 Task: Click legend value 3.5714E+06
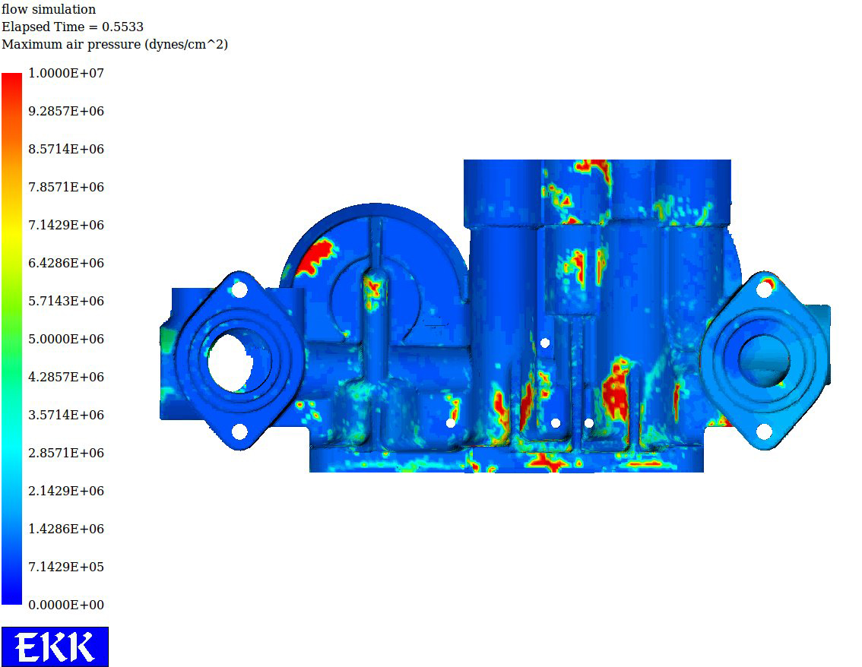click(x=66, y=414)
